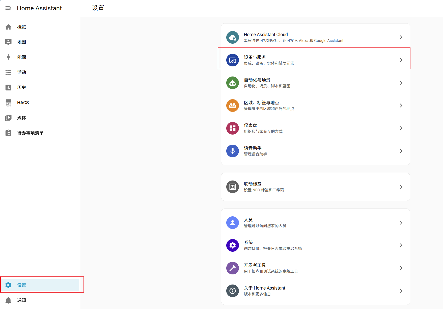Open the 人员 person icon
Image resolution: width=443 pixels, height=309 pixels.
click(x=232, y=223)
